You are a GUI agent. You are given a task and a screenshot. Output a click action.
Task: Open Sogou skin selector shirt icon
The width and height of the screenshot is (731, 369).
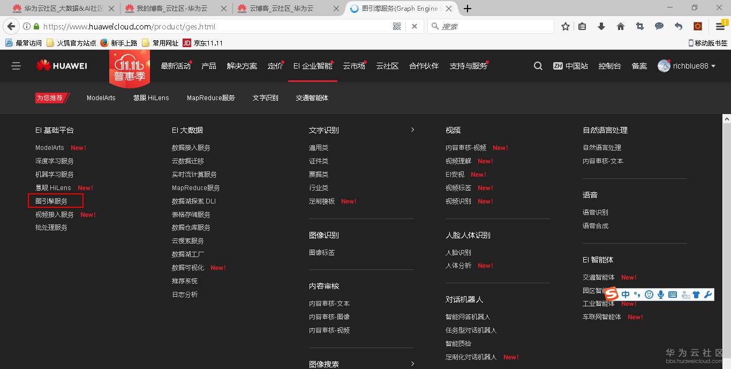pos(696,294)
